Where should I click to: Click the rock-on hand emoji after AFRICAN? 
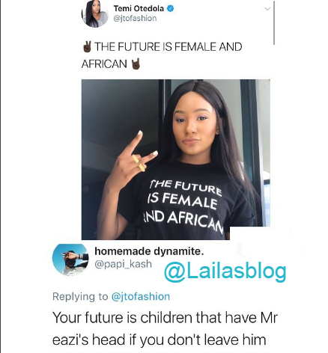[x=136, y=64]
